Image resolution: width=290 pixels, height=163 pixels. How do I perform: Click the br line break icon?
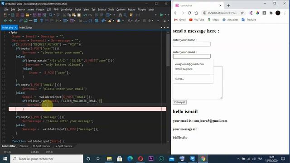pyautogui.click(x=81, y=21)
